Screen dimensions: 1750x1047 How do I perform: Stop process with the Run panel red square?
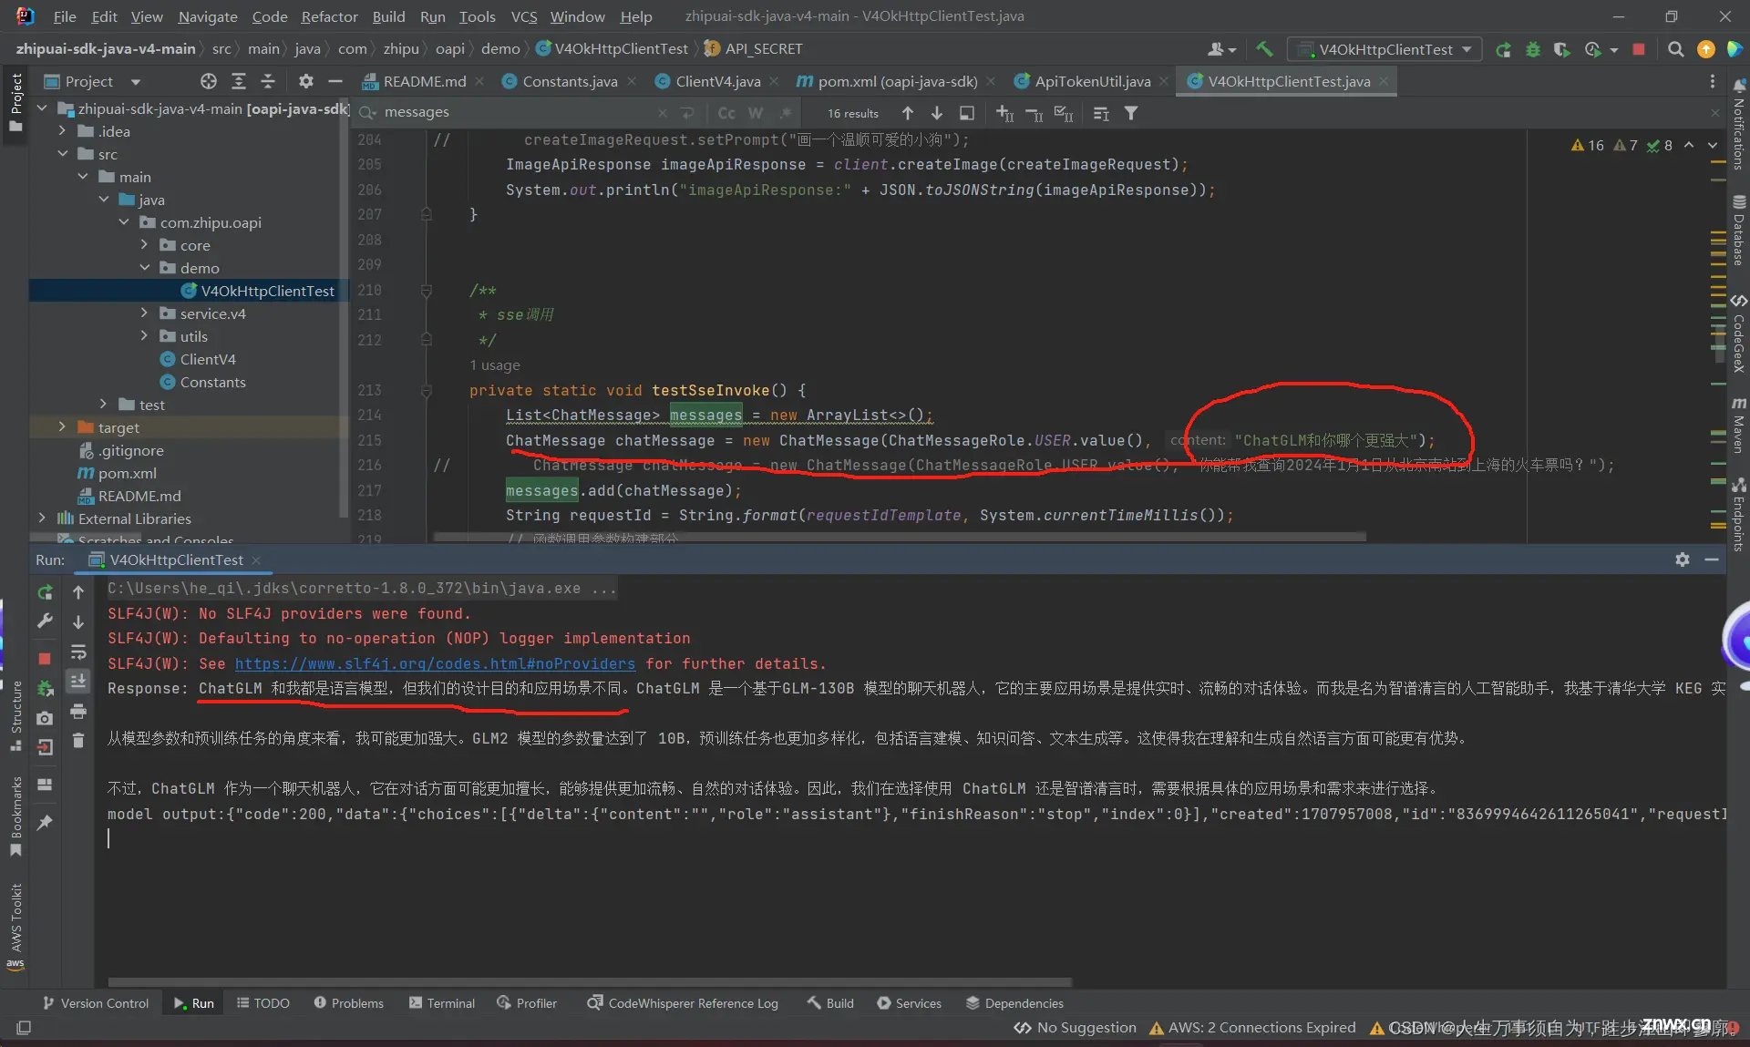(45, 658)
